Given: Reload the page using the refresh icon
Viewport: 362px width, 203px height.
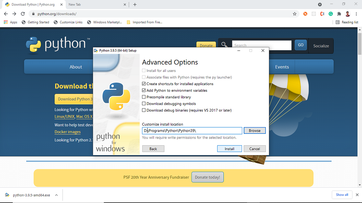Looking at the screenshot, I should (x=23, y=14).
